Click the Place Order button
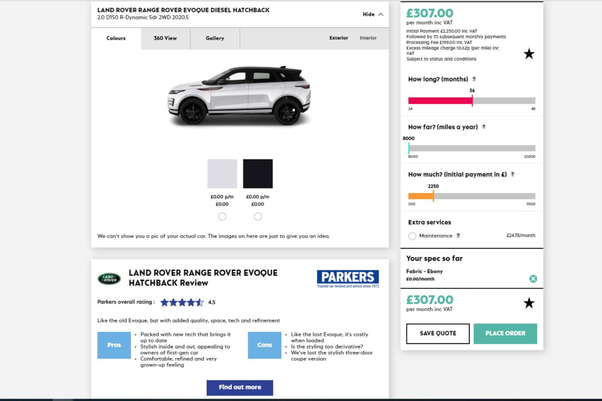This screenshot has width=602, height=401. point(505,333)
